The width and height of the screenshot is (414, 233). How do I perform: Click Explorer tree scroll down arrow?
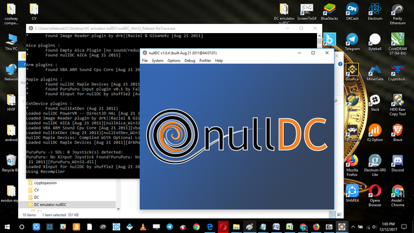tap(118, 208)
